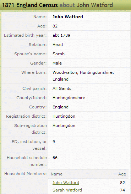Click the County/Island value Huntingdonshire
131x194 pixels.
(x=69, y=98)
